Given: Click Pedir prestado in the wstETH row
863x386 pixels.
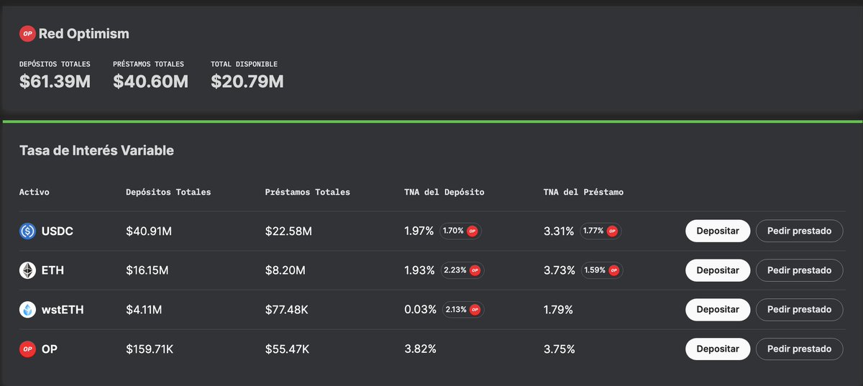Looking at the screenshot, I should point(799,310).
